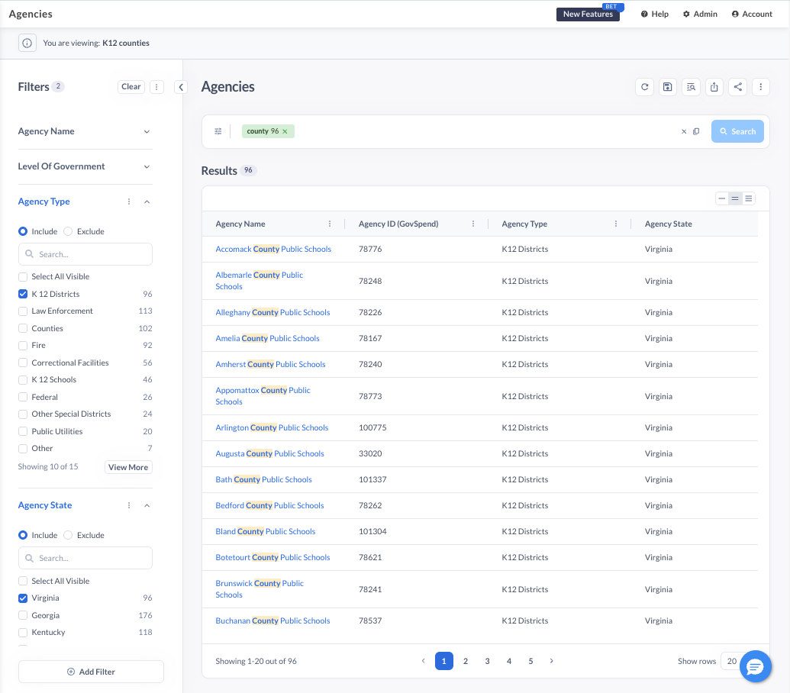Select expanded row density icon
The image size is (790, 693).
coord(749,198)
